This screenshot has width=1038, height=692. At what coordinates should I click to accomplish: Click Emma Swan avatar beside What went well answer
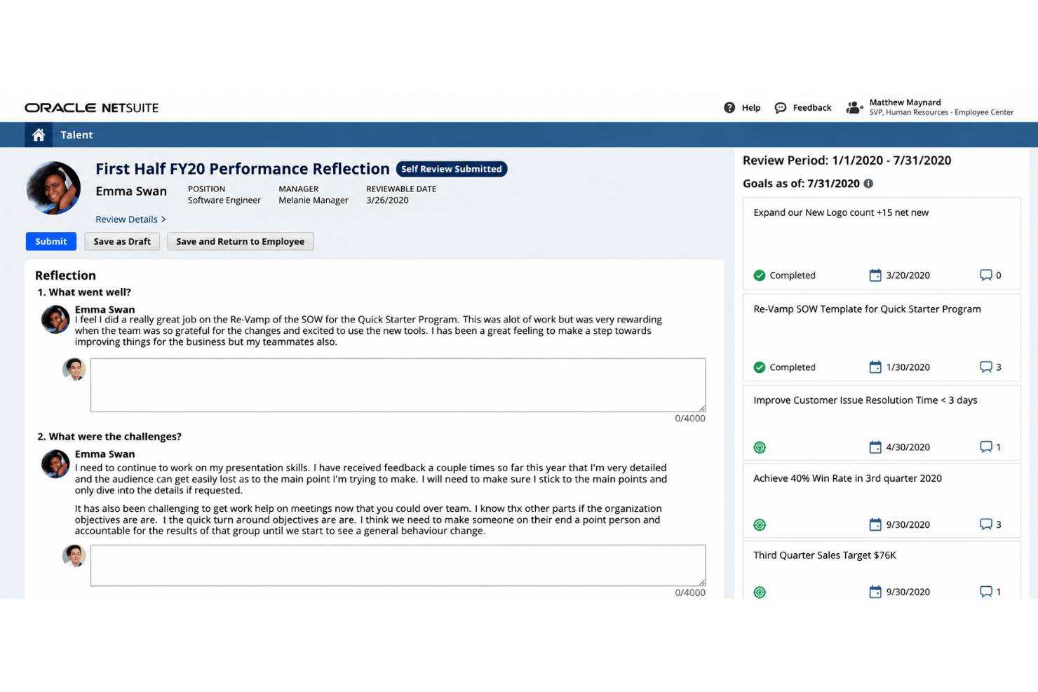pyautogui.click(x=55, y=319)
